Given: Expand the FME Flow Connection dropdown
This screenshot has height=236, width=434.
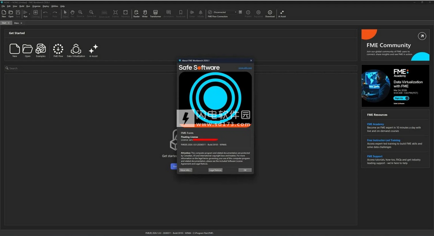Looking at the screenshot, I should click(x=235, y=12).
